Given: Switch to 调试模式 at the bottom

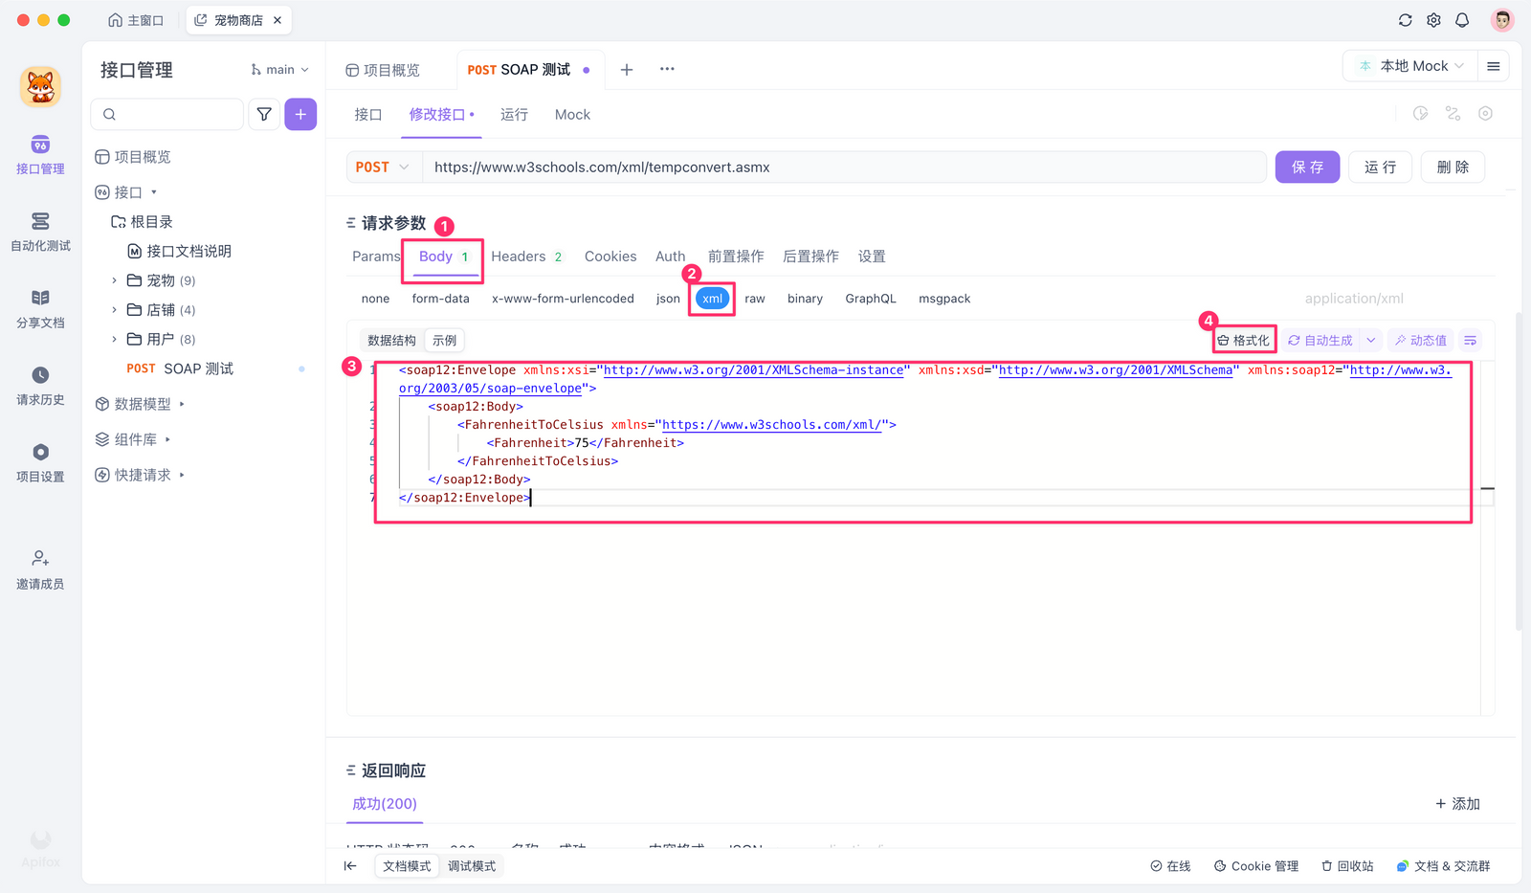Looking at the screenshot, I should pos(472,866).
